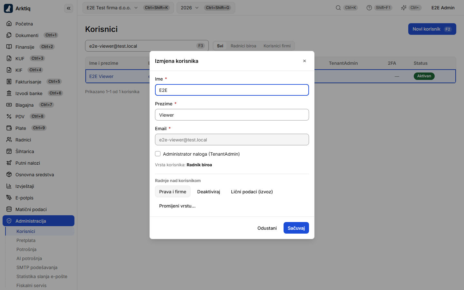Open the Početna home icon

[9, 24]
